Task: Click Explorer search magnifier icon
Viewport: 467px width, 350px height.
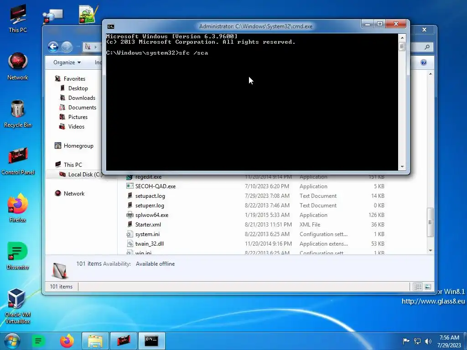Action: pos(427,47)
